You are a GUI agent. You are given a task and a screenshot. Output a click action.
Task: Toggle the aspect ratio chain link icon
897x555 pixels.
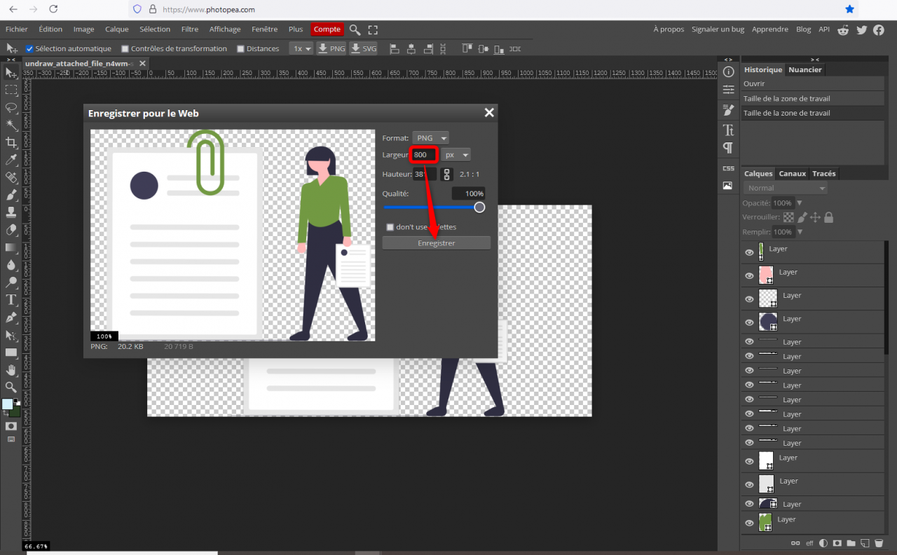[x=446, y=174]
